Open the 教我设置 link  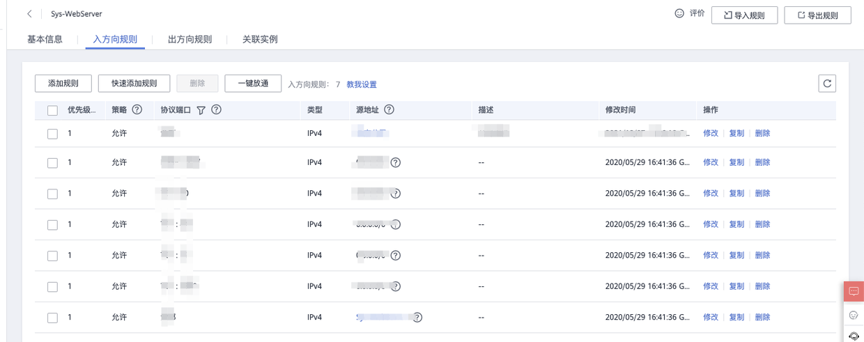(x=362, y=84)
